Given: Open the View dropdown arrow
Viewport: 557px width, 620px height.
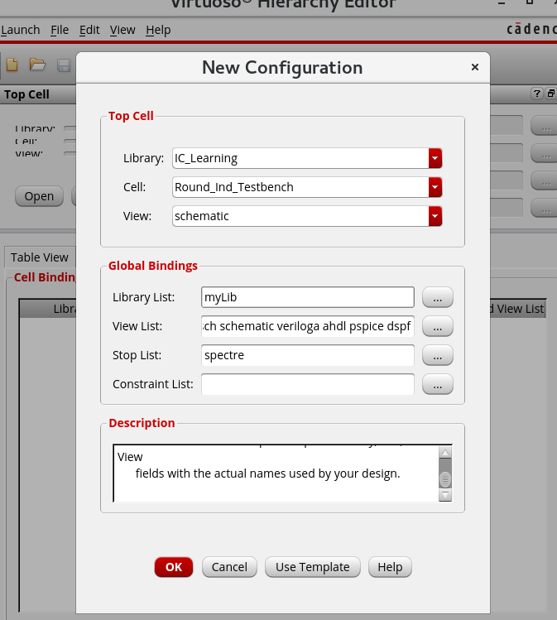Looking at the screenshot, I should (435, 216).
